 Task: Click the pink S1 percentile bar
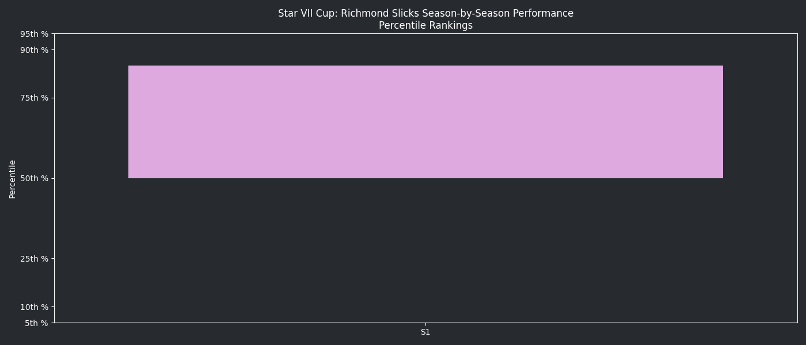pyautogui.click(x=425, y=122)
